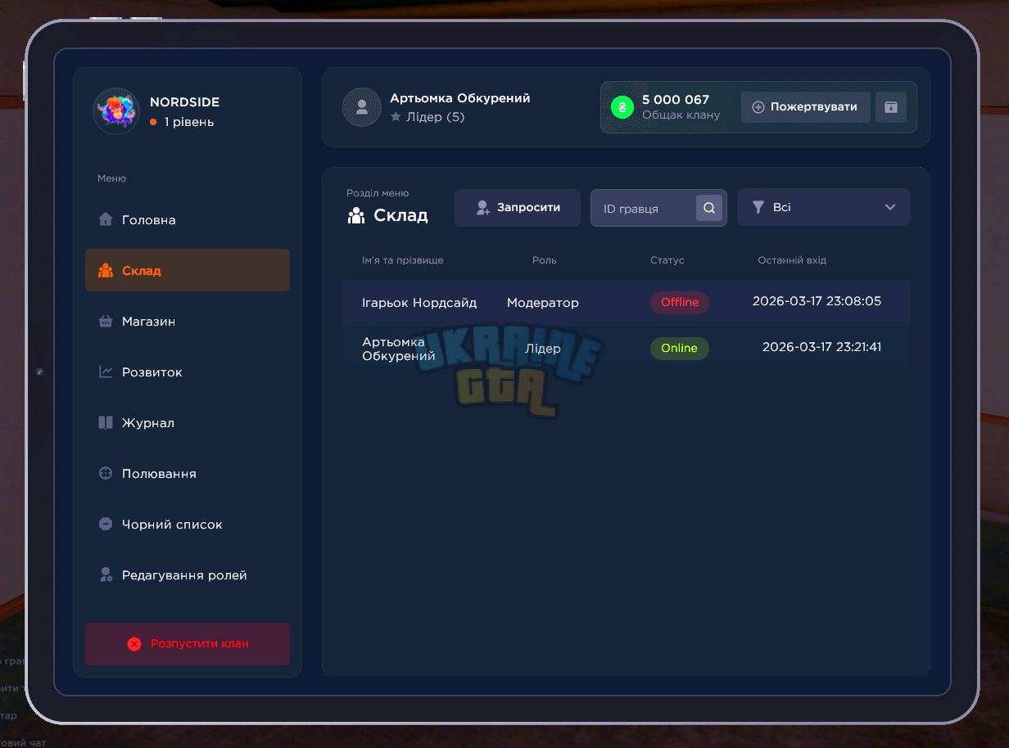Screen dimensions: 1009x748
Task: Click the book icon beside Журнал
Action: click(x=106, y=422)
